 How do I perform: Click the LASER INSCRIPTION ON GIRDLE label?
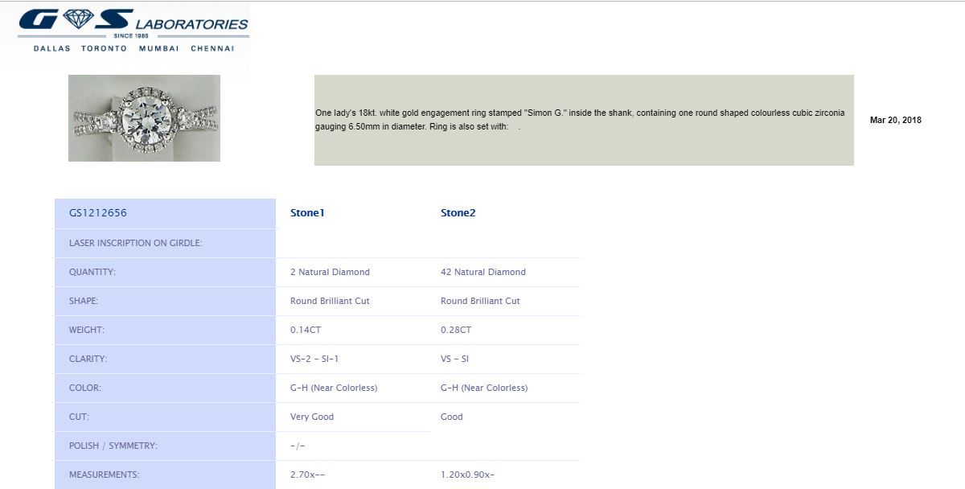coord(135,243)
